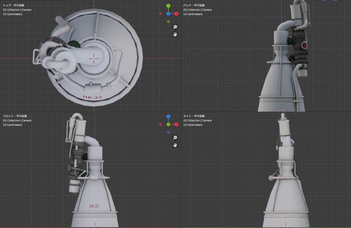Click the HK-33 text on the Top view model

pyautogui.click(x=92, y=98)
